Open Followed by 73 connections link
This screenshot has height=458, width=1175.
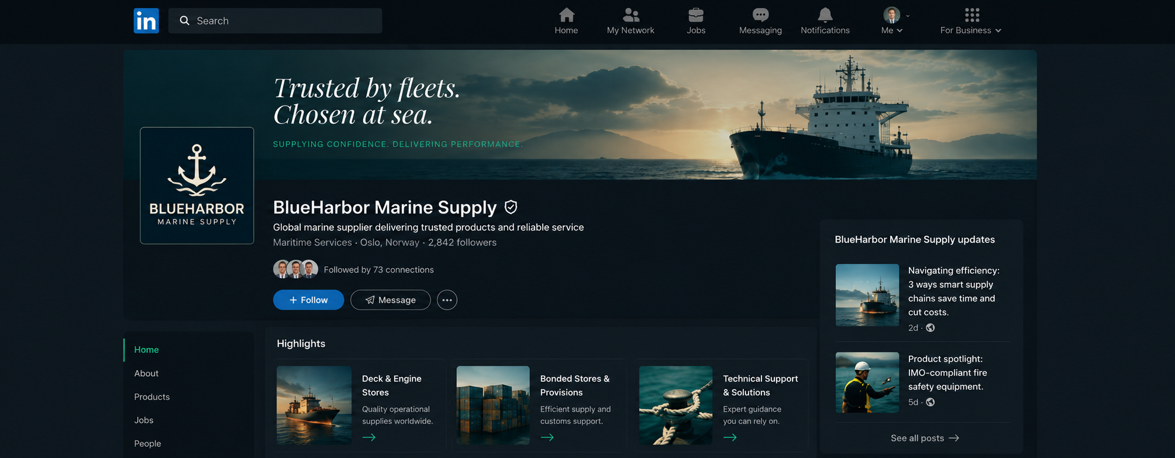point(378,270)
